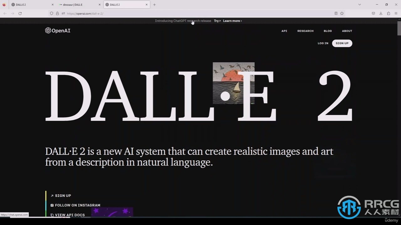Click FOLLOW ON INSTAGRAM link
Image resolution: width=401 pixels, height=225 pixels.
coord(78,205)
